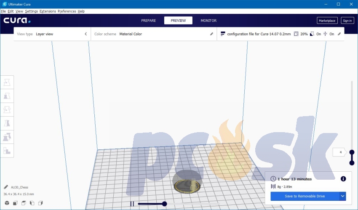Minimize the Ultimaker Cura window
358x210 pixels.
tap(326, 4)
